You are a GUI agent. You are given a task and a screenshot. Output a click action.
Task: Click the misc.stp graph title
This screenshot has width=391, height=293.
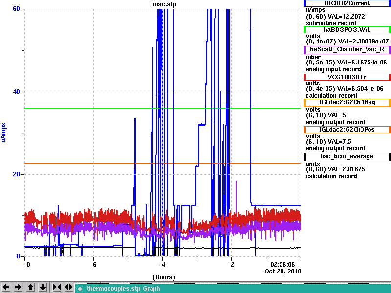click(x=164, y=4)
